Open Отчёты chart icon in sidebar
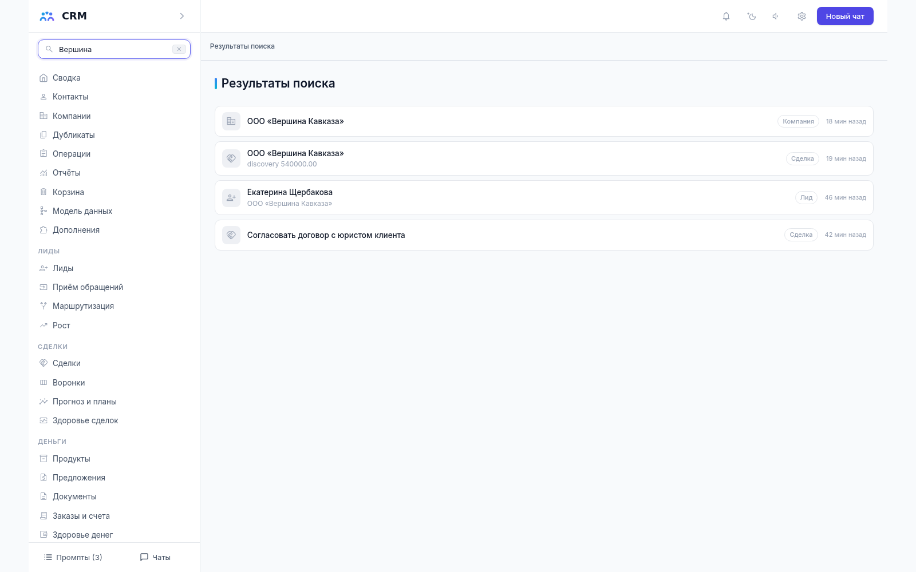Image resolution: width=916 pixels, height=572 pixels. click(x=44, y=173)
